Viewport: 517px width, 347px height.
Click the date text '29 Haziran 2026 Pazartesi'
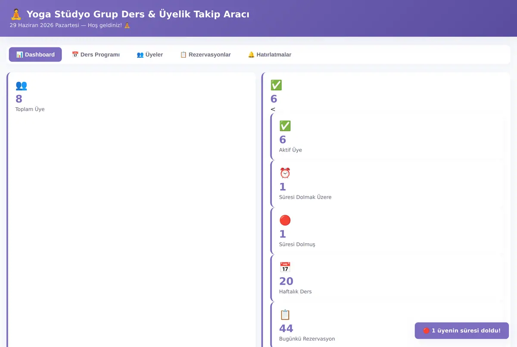point(44,25)
